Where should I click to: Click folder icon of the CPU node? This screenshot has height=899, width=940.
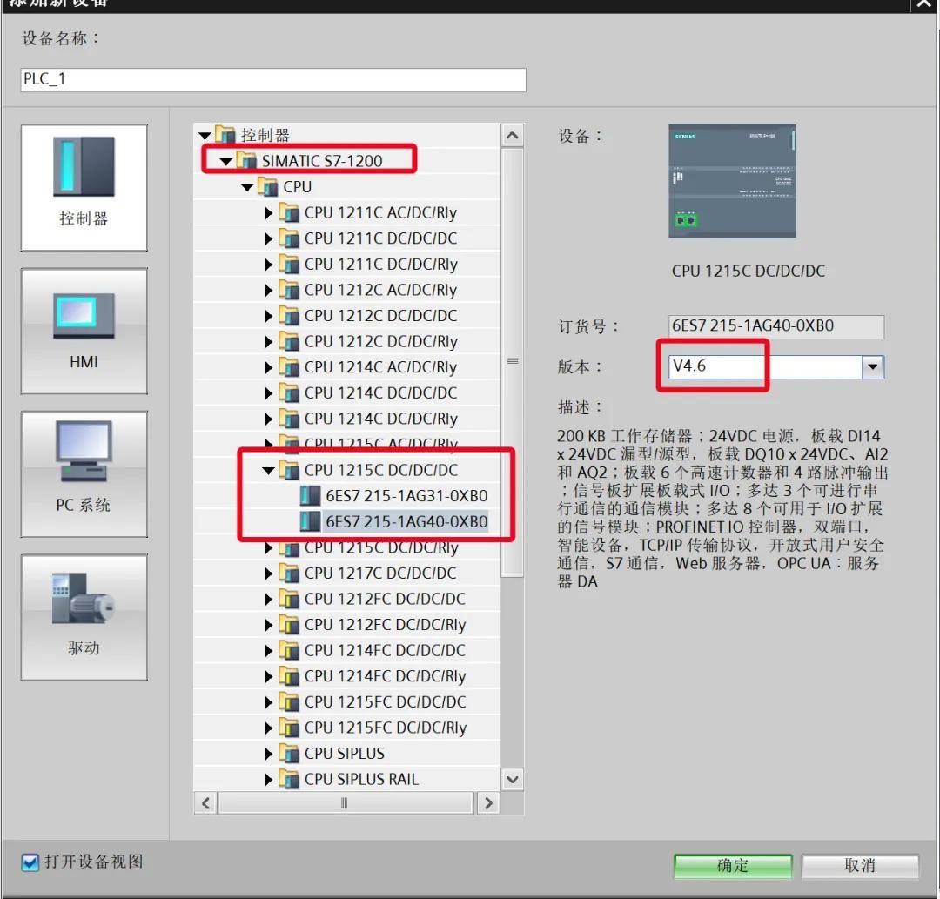(x=267, y=186)
